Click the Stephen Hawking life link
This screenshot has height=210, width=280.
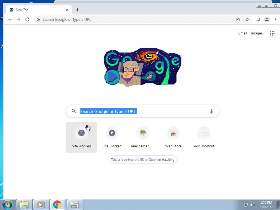pyautogui.click(x=143, y=160)
